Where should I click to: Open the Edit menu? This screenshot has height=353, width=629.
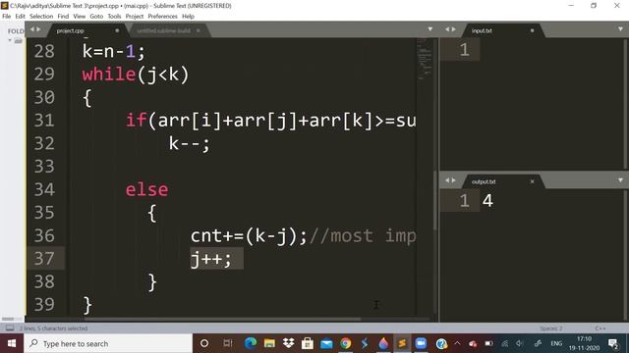pyautogui.click(x=20, y=17)
